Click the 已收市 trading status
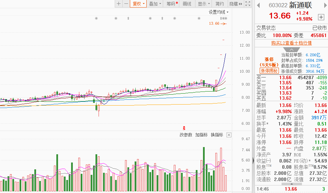Image resolution: width=328 pixels, height=193 pixels. pos(319,28)
